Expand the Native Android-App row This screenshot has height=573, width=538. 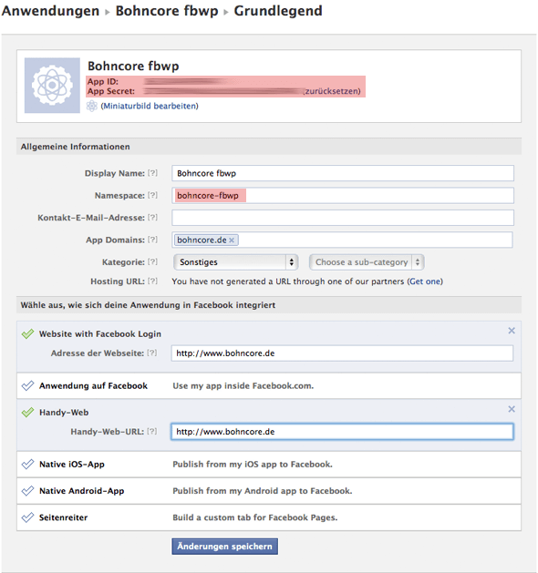click(x=269, y=491)
